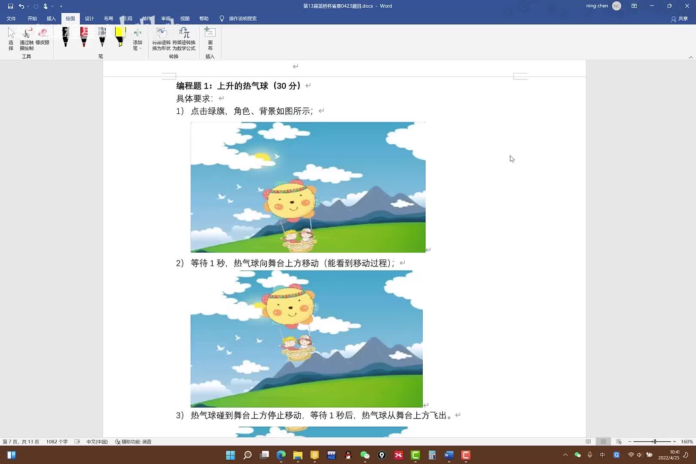
Task: Open the undo history dropdown arrow
Action: click(x=28, y=6)
